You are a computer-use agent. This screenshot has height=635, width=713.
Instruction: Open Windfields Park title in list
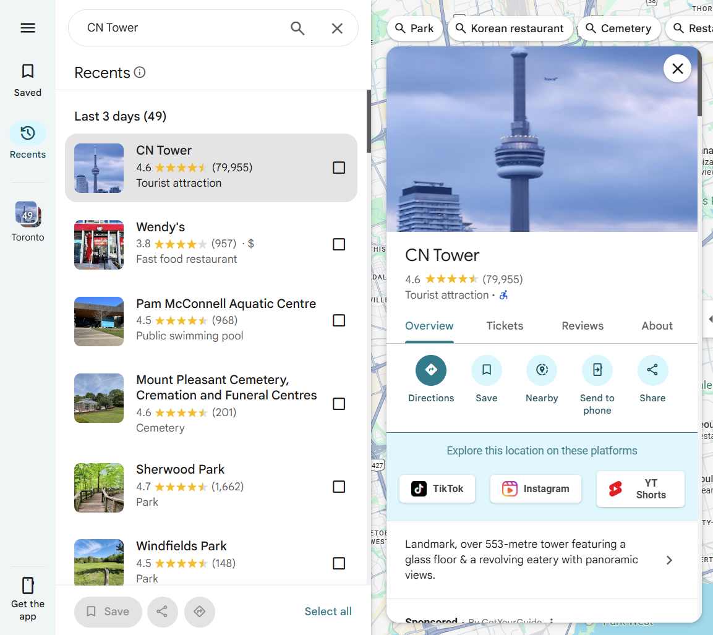[x=181, y=546]
